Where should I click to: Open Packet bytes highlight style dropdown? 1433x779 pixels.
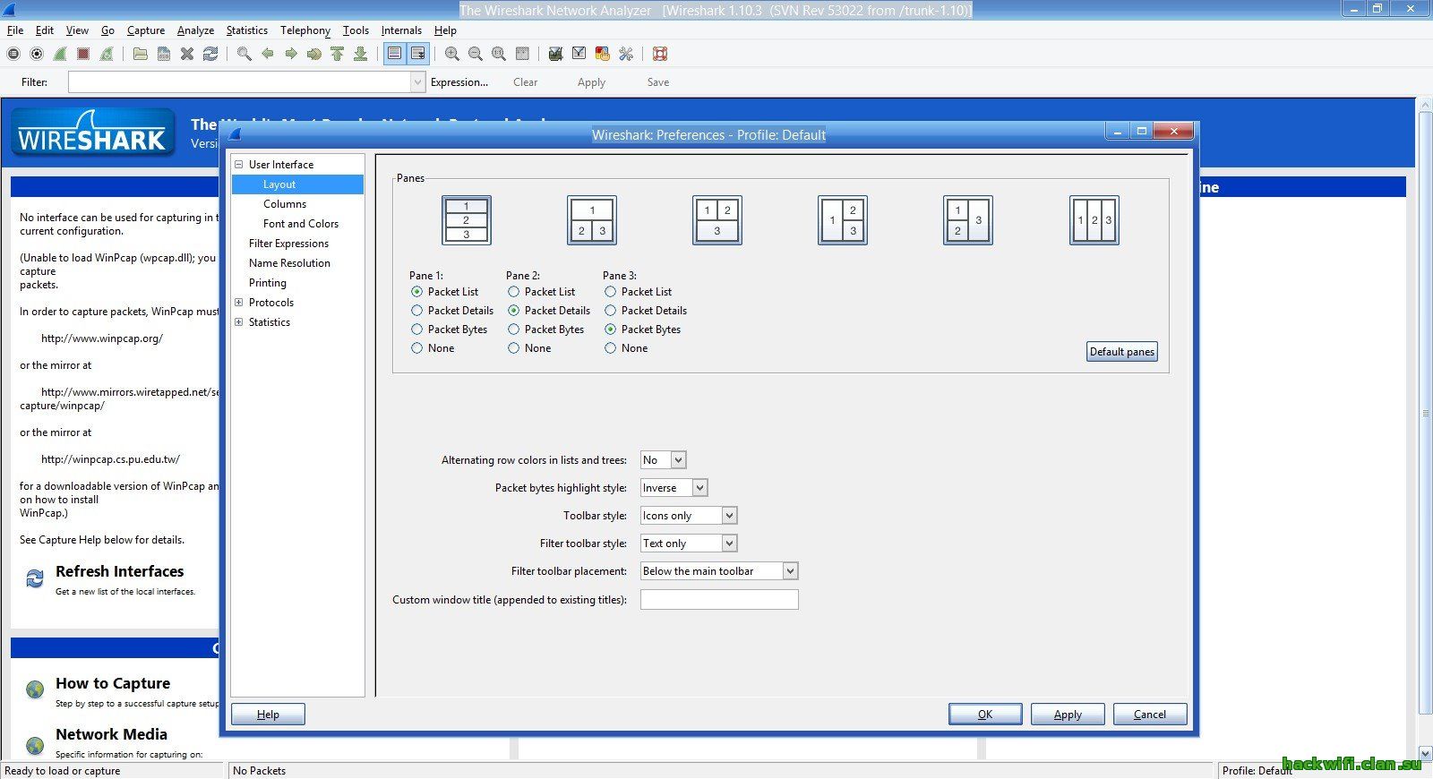click(674, 488)
